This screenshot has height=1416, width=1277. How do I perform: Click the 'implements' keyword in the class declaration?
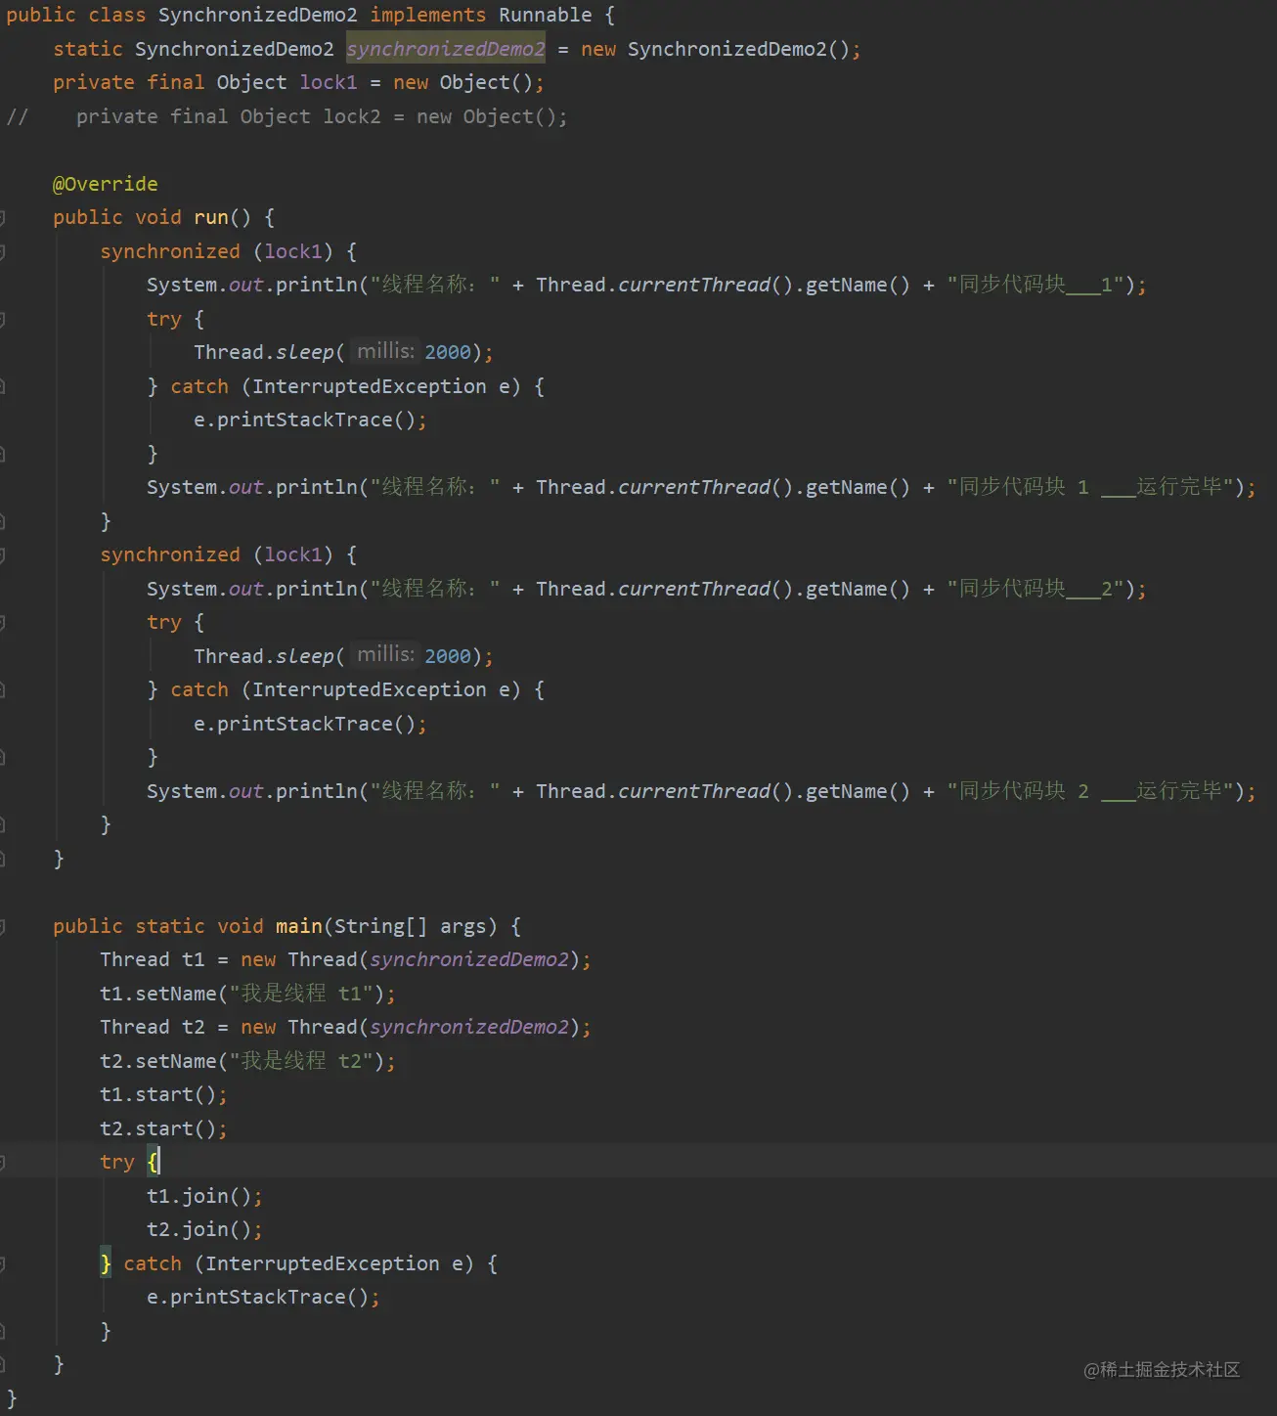click(x=427, y=15)
